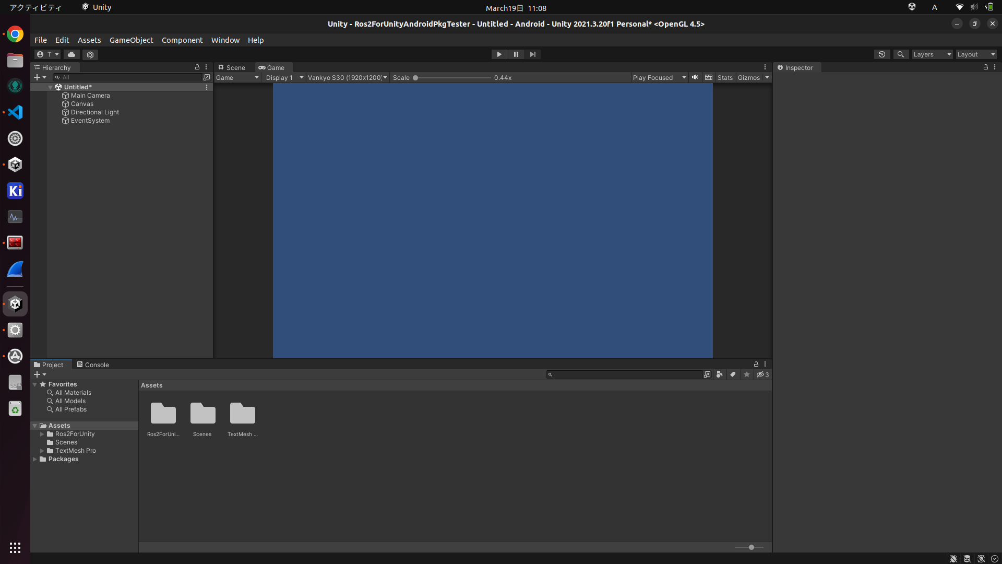Mute audio in the Game view
The width and height of the screenshot is (1002, 564).
(x=695, y=77)
